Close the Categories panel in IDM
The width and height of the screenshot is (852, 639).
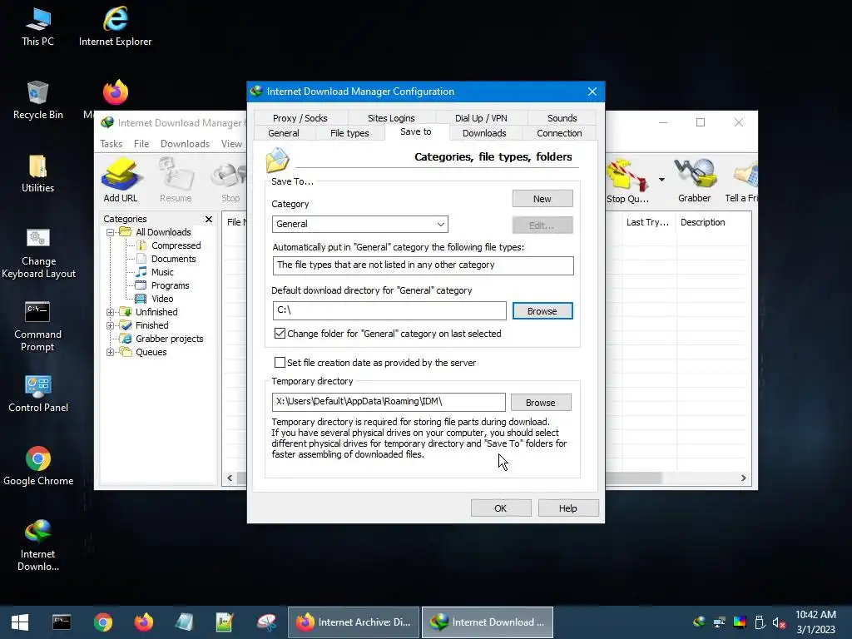tap(209, 219)
